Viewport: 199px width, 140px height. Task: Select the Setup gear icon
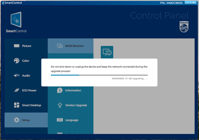[17, 120]
